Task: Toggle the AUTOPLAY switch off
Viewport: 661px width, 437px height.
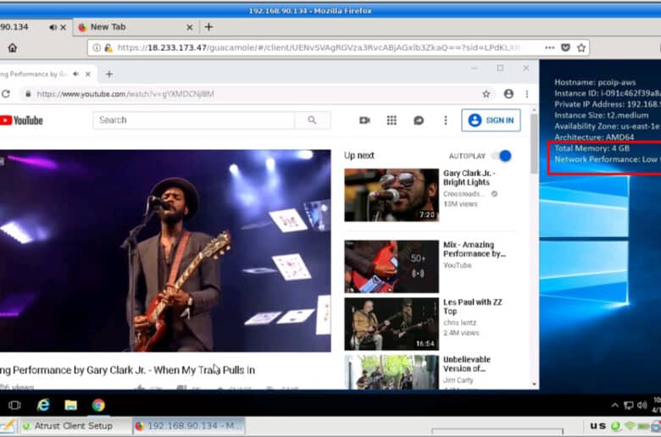Action: (502, 156)
